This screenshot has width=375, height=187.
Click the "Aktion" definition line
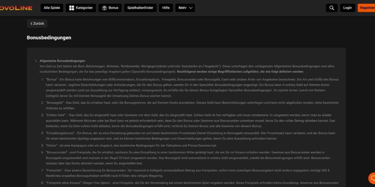tap(131, 146)
